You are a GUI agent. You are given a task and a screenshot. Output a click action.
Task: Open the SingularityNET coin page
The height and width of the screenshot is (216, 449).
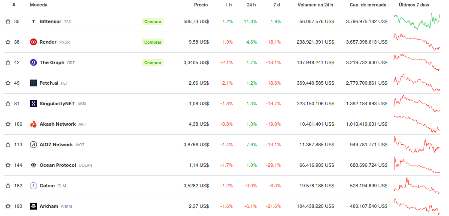coord(57,104)
